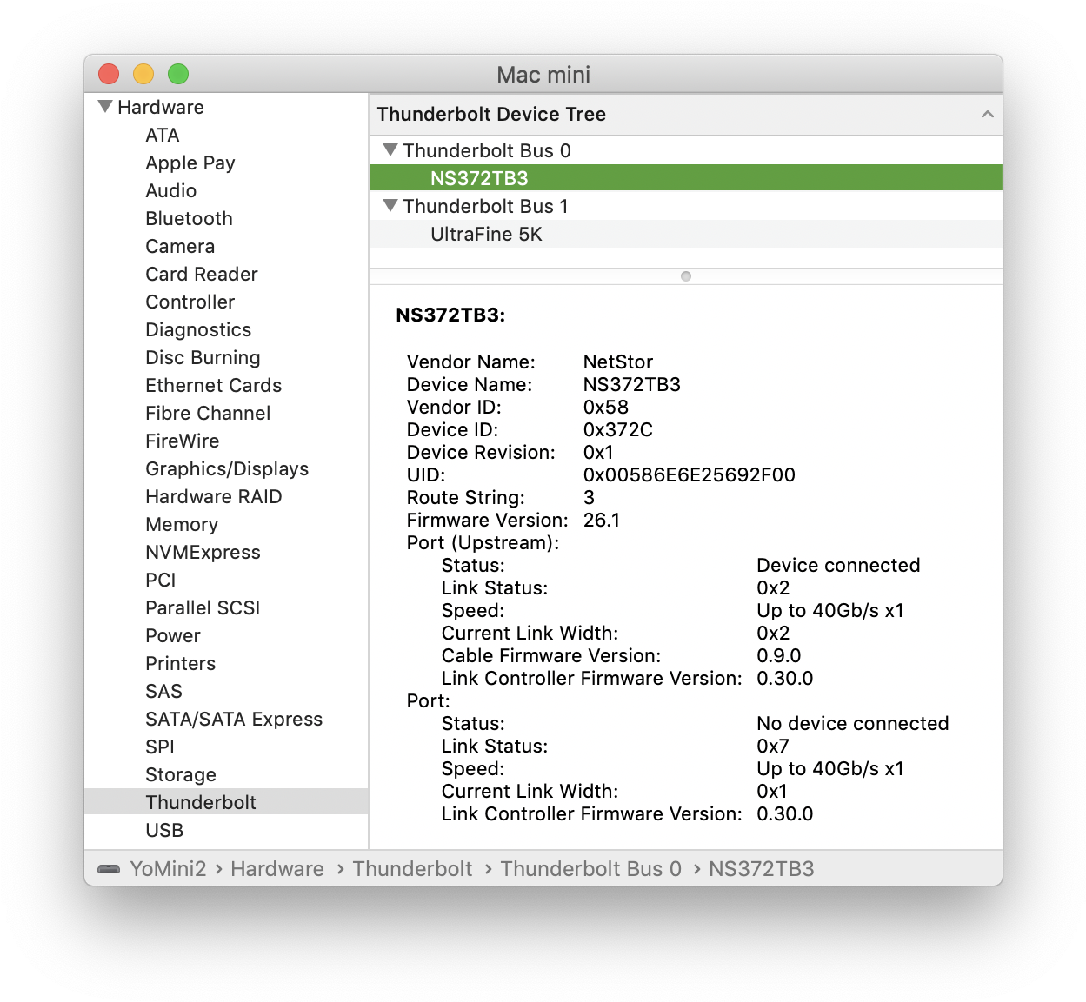Select ATA in the sidebar
Viewport: 1086px width, 1002px height.
point(163,135)
